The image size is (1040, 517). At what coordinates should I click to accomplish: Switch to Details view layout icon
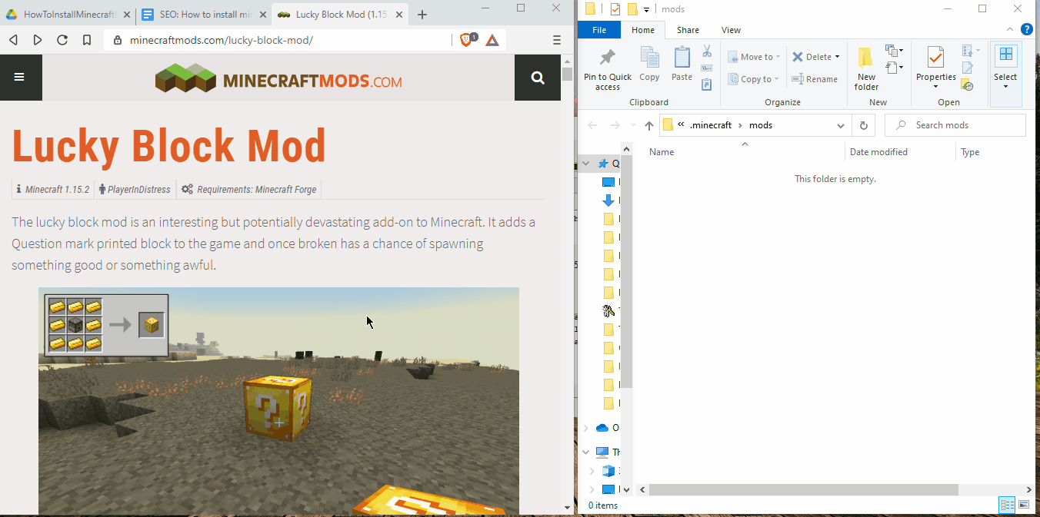[x=1006, y=505]
